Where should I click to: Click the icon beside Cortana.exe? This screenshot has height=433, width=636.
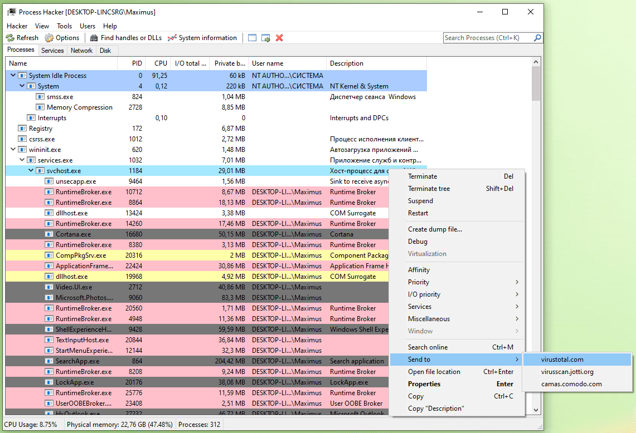tap(49, 234)
